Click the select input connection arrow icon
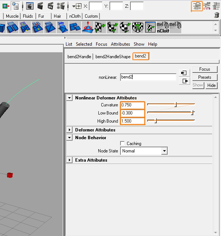The height and width of the screenshot is (236, 221). 184,73
